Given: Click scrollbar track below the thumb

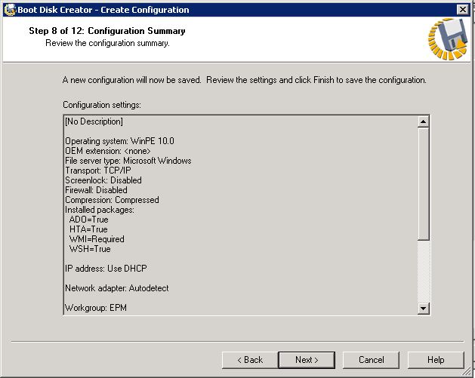Looking at the screenshot, I should pyautogui.click(x=423, y=272).
